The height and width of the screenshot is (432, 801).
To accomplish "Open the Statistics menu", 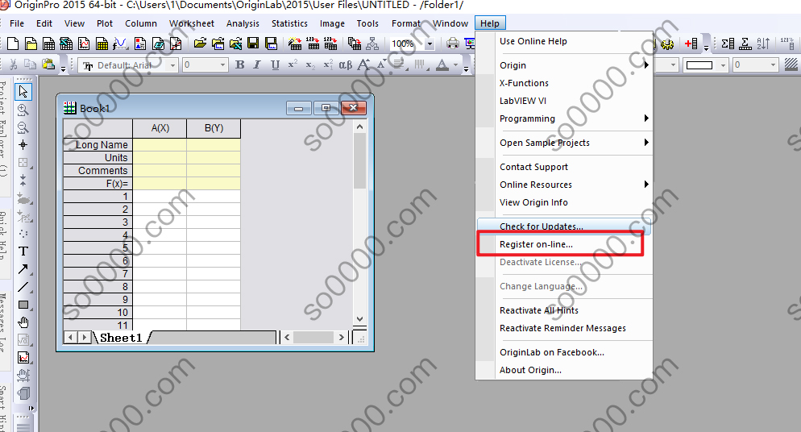I will click(289, 23).
